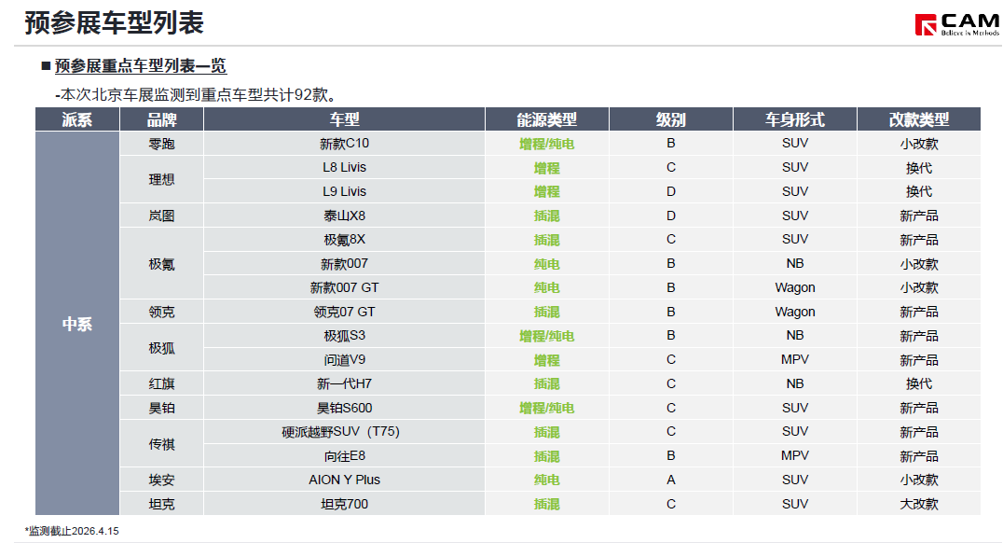Click the 派系 column header
The width and height of the screenshot is (1003, 543).
pyautogui.click(x=76, y=119)
